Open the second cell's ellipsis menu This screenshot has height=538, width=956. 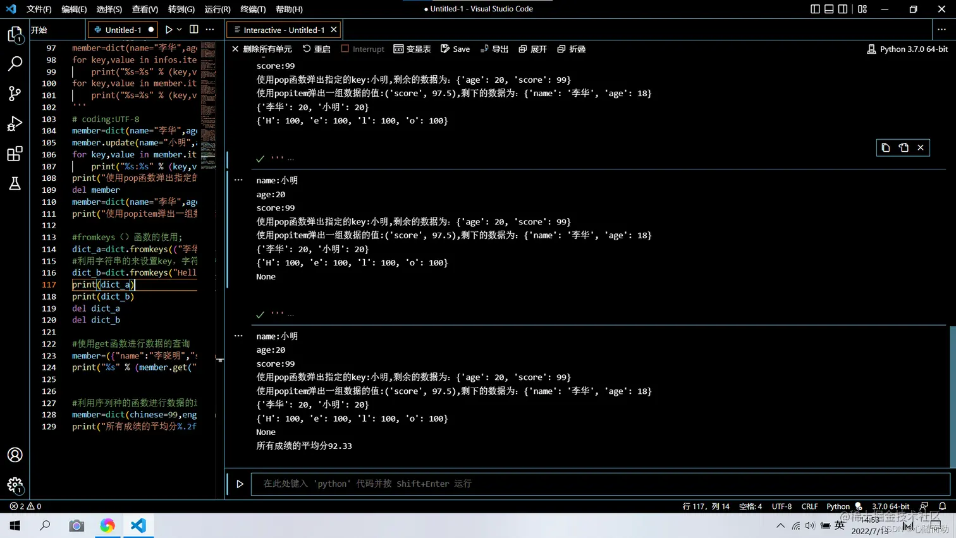pyautogui.click(x=238, y=180)
